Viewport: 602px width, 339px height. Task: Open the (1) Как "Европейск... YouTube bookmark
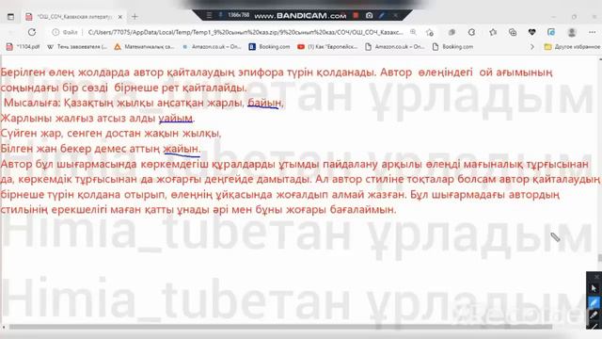click(x=327, y=46)
